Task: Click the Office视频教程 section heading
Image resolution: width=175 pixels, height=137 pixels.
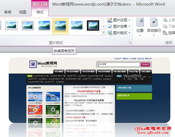Action: point(34,88)
